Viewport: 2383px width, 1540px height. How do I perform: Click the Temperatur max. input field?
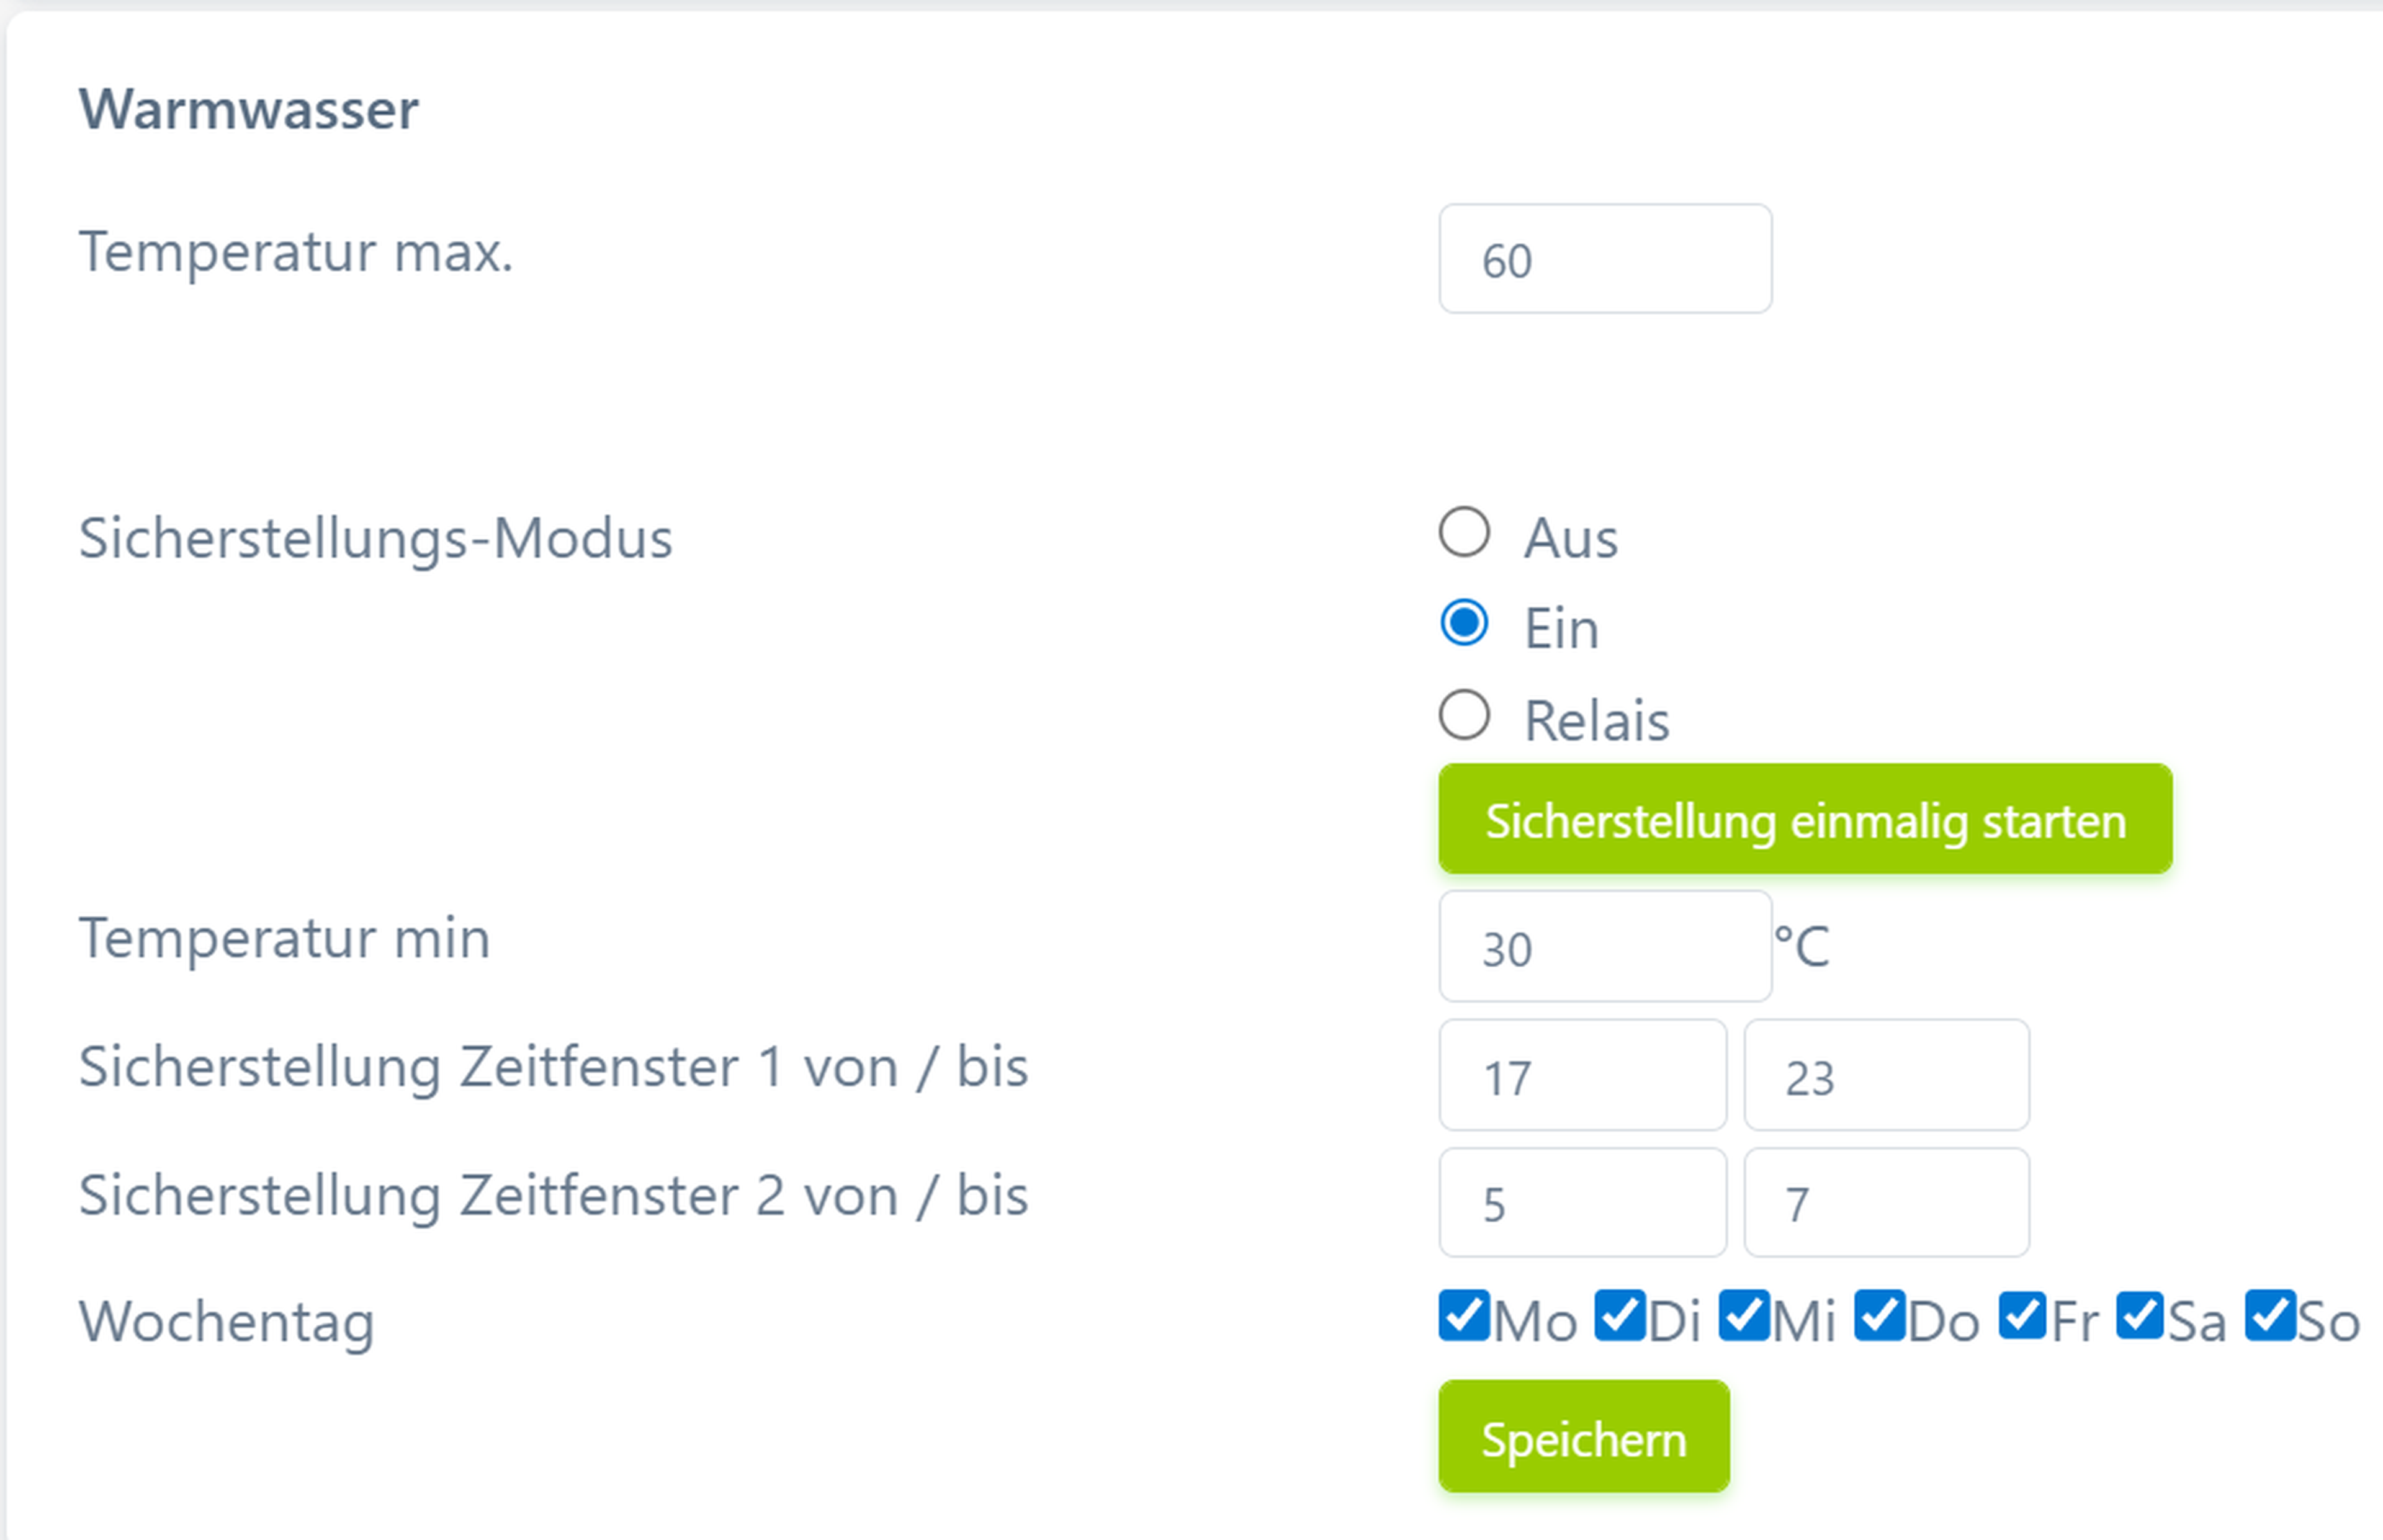click(x=1604, y=259)
